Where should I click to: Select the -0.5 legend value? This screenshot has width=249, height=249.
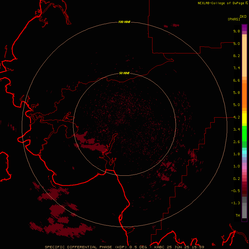(x=235, y=191)
